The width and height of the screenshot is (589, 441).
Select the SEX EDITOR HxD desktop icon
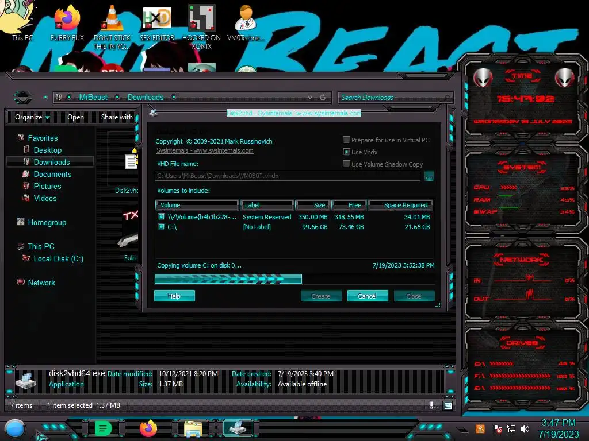(x=157, y=23)
